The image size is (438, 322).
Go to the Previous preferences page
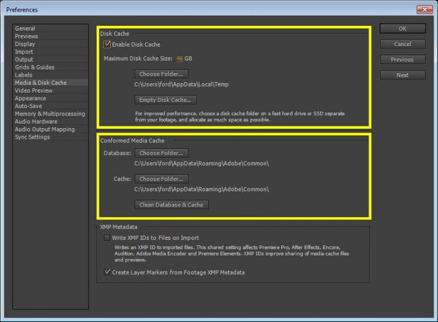tap(402, 60)
